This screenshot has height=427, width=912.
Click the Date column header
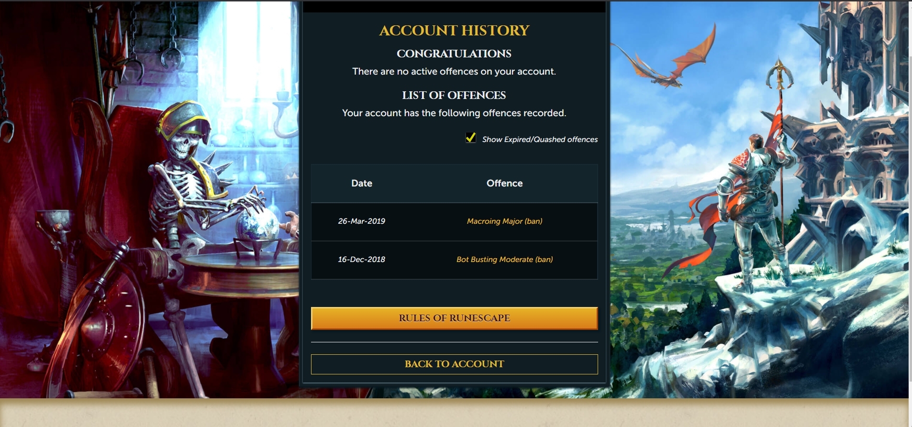362,183
